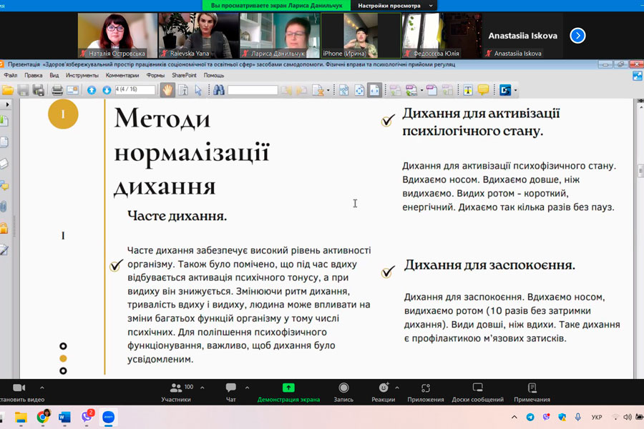
Task: Expand the chevron next to Реакции
Action: (397, 388)
